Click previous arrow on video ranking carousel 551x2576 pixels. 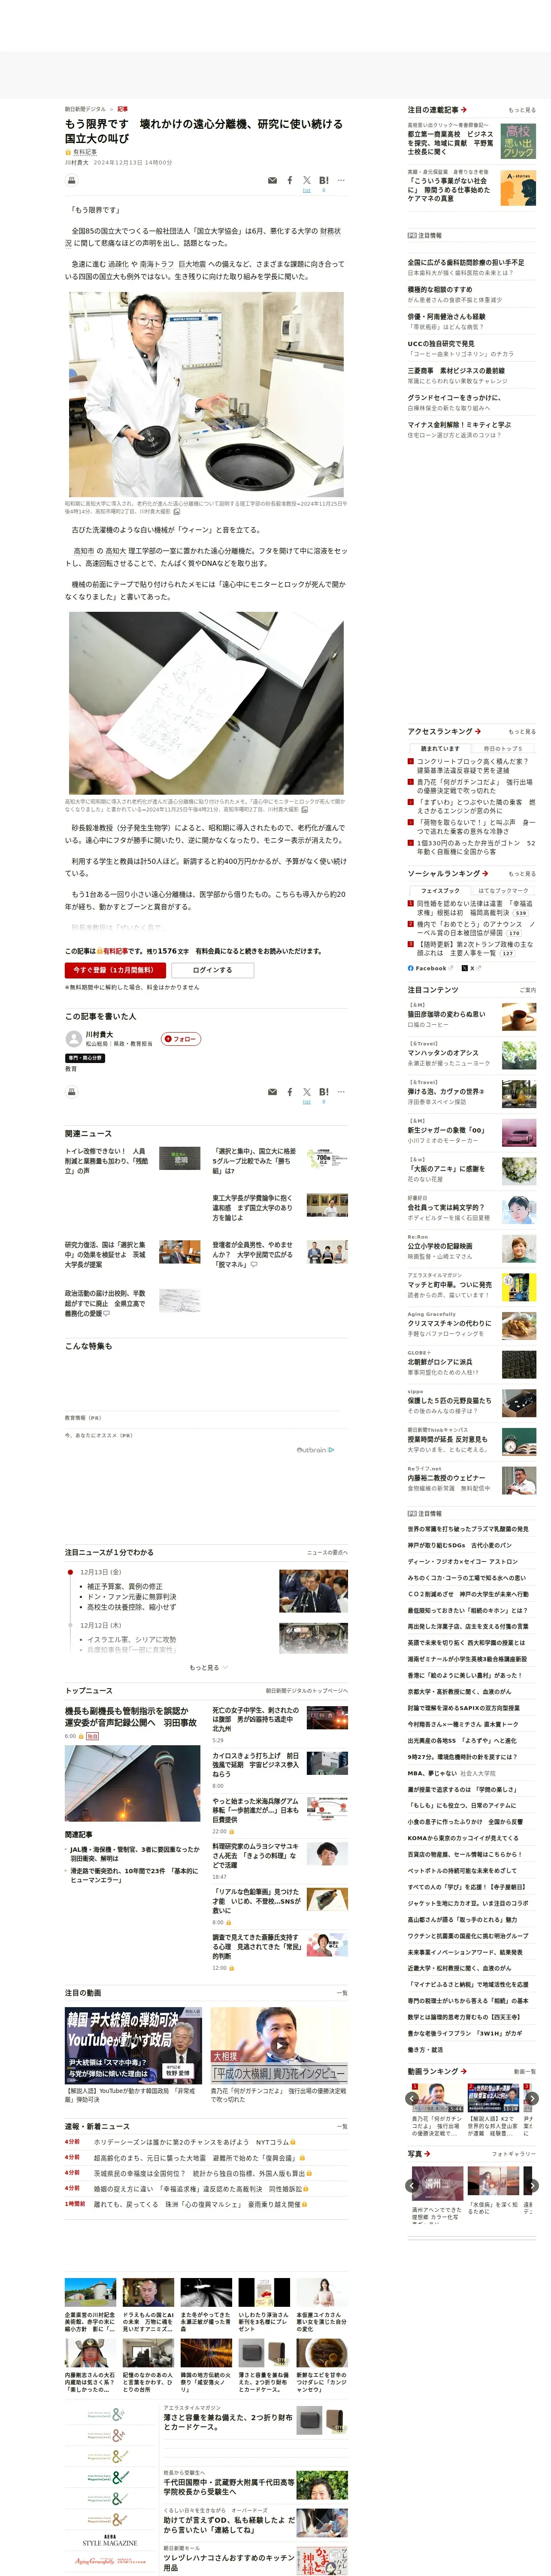coord(412,2098)
